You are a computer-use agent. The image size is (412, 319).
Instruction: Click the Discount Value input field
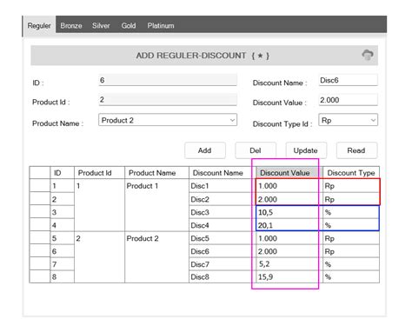tap(348, 100)
